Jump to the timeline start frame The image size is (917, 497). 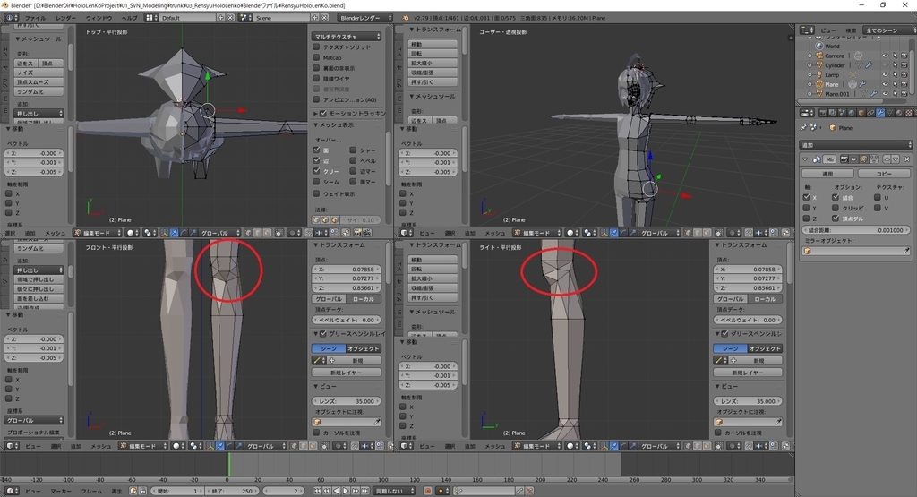tap(318, 491)
